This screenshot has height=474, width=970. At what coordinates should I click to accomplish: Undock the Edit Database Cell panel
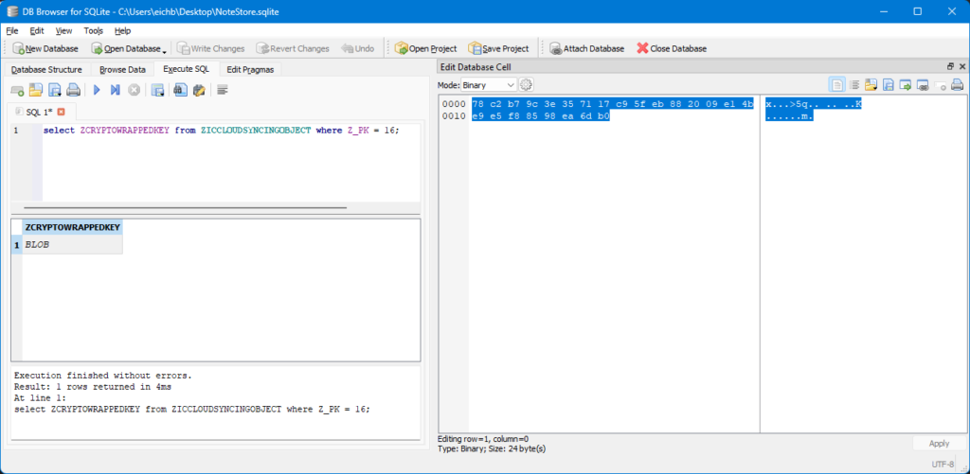[951, 66]
